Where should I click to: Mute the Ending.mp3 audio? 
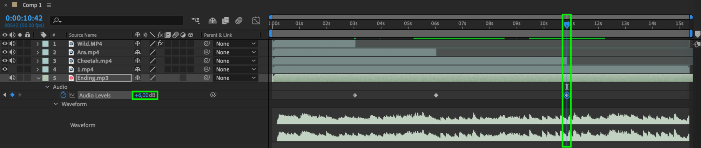[x=13, y=78]
